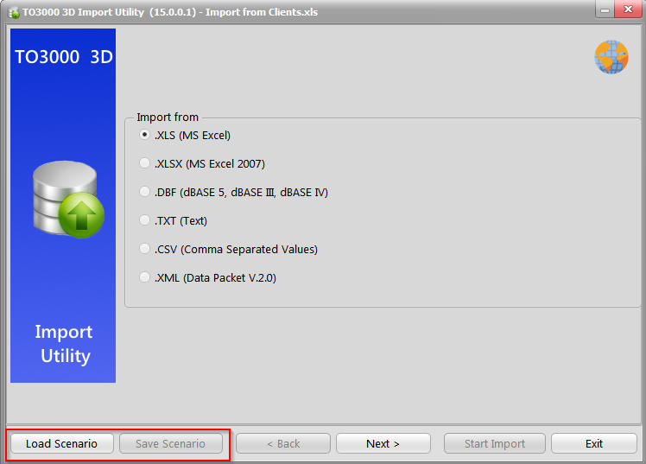This screenshot has width=646, height=464.
Task: Click the title bar application icon
Action: point(14,13)
